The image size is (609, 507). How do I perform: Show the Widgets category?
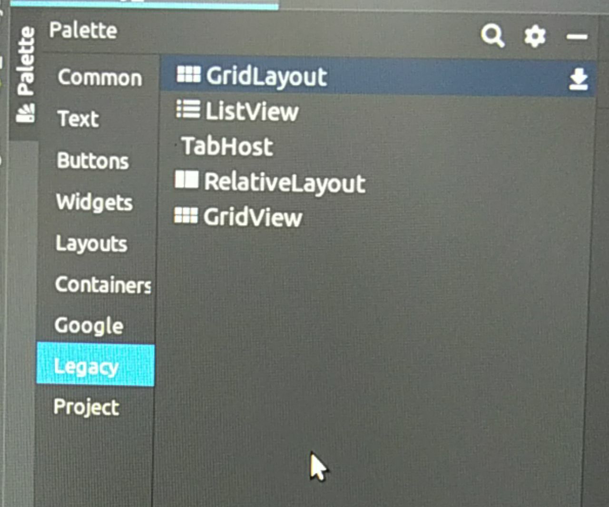(94, 203)
